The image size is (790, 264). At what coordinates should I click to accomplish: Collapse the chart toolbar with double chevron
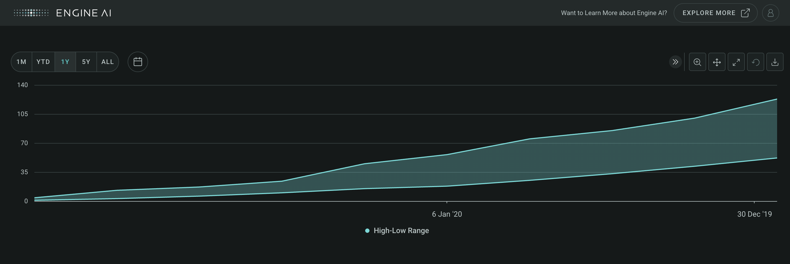click(x=675, y=62)
